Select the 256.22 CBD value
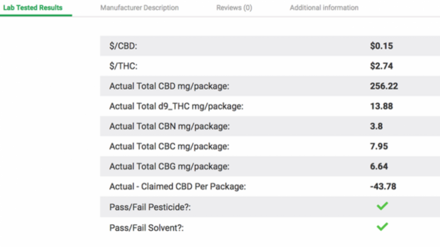Screen dimensions: 440x247 (x=384, y=86)
